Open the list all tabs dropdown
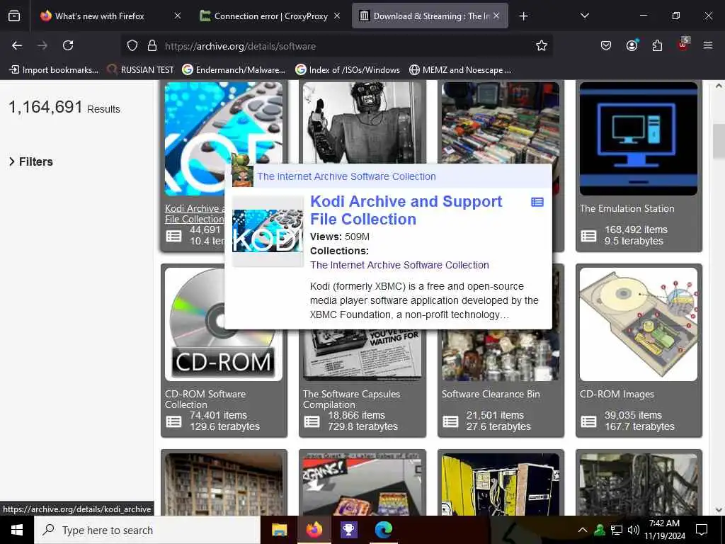The image size is (725, 544). (584, 16)
